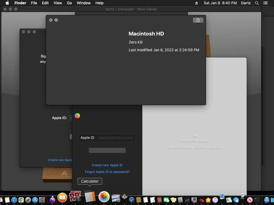274x205 pixels.
Task: Click the Zero KB size text
Action: pyautogui.click(x=136, y=42)
